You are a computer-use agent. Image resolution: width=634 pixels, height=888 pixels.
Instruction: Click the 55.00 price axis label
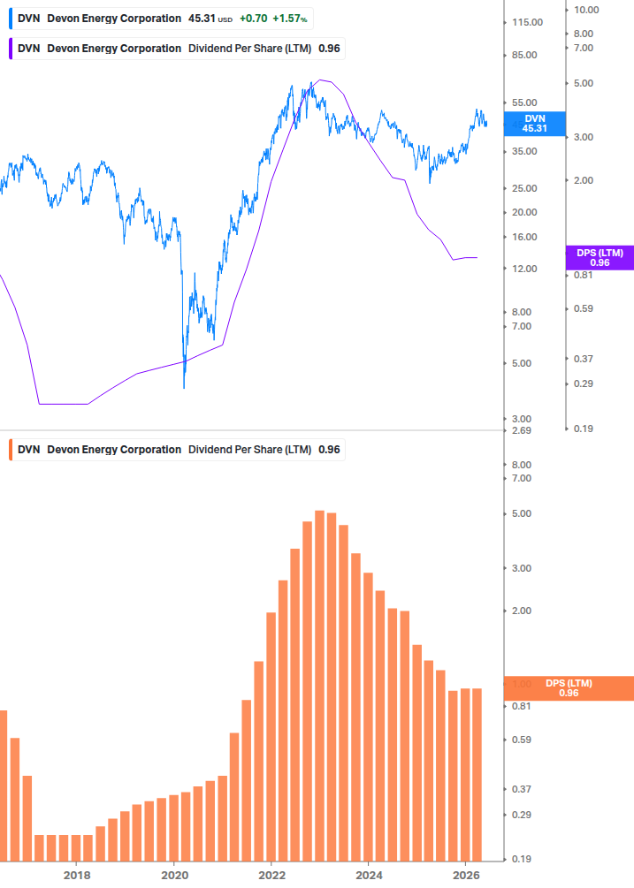click(524, 102)
